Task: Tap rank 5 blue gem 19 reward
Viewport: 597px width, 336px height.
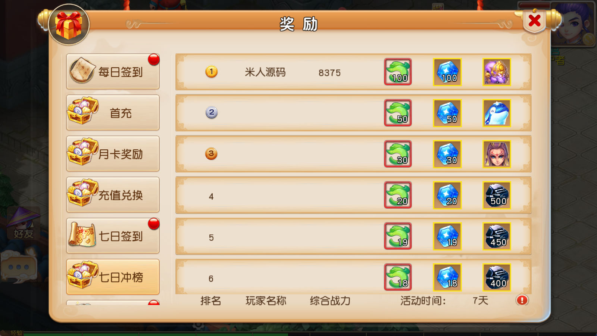Action: pyautogui.click(x=447, y=236)
